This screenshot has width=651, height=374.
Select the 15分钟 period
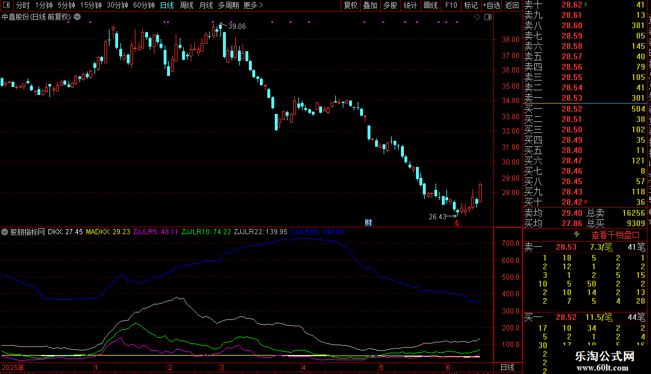click(x=91, y=5)
